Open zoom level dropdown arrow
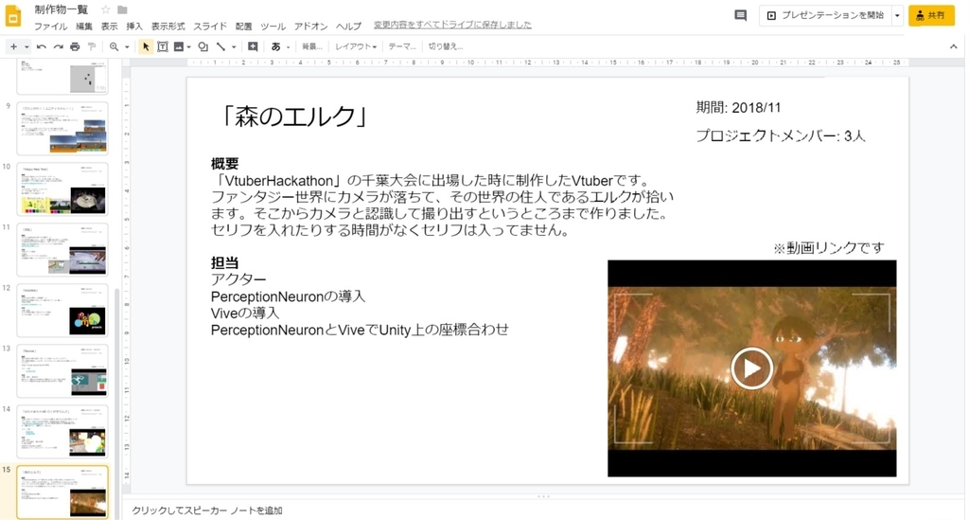 tap(127, 46)
